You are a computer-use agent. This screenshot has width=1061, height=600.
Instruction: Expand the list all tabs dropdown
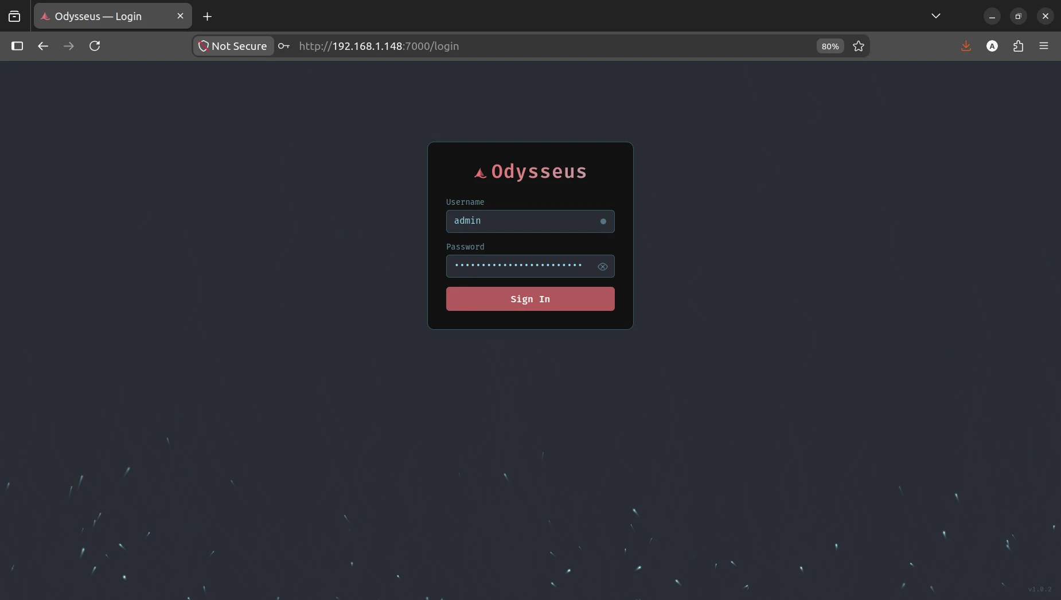(x=936, y=16)
